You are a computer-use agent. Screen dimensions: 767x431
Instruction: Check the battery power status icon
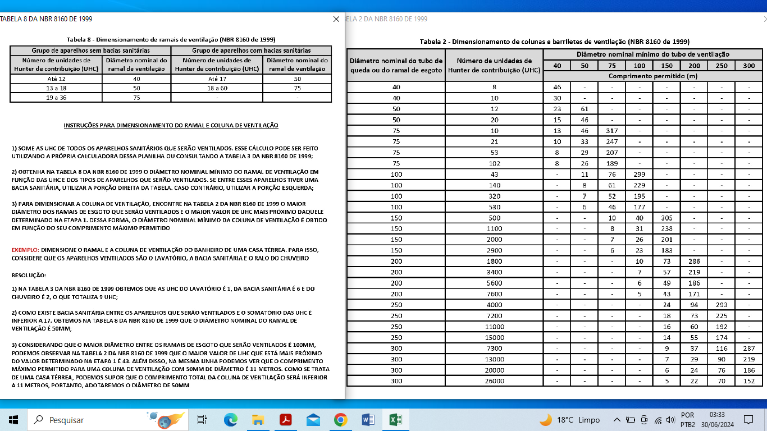pos(630,419)
